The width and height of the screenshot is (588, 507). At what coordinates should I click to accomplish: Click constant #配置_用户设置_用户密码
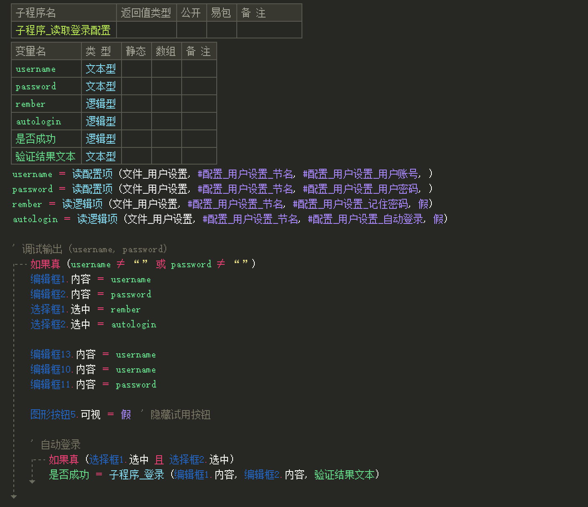tap(360, 189)
